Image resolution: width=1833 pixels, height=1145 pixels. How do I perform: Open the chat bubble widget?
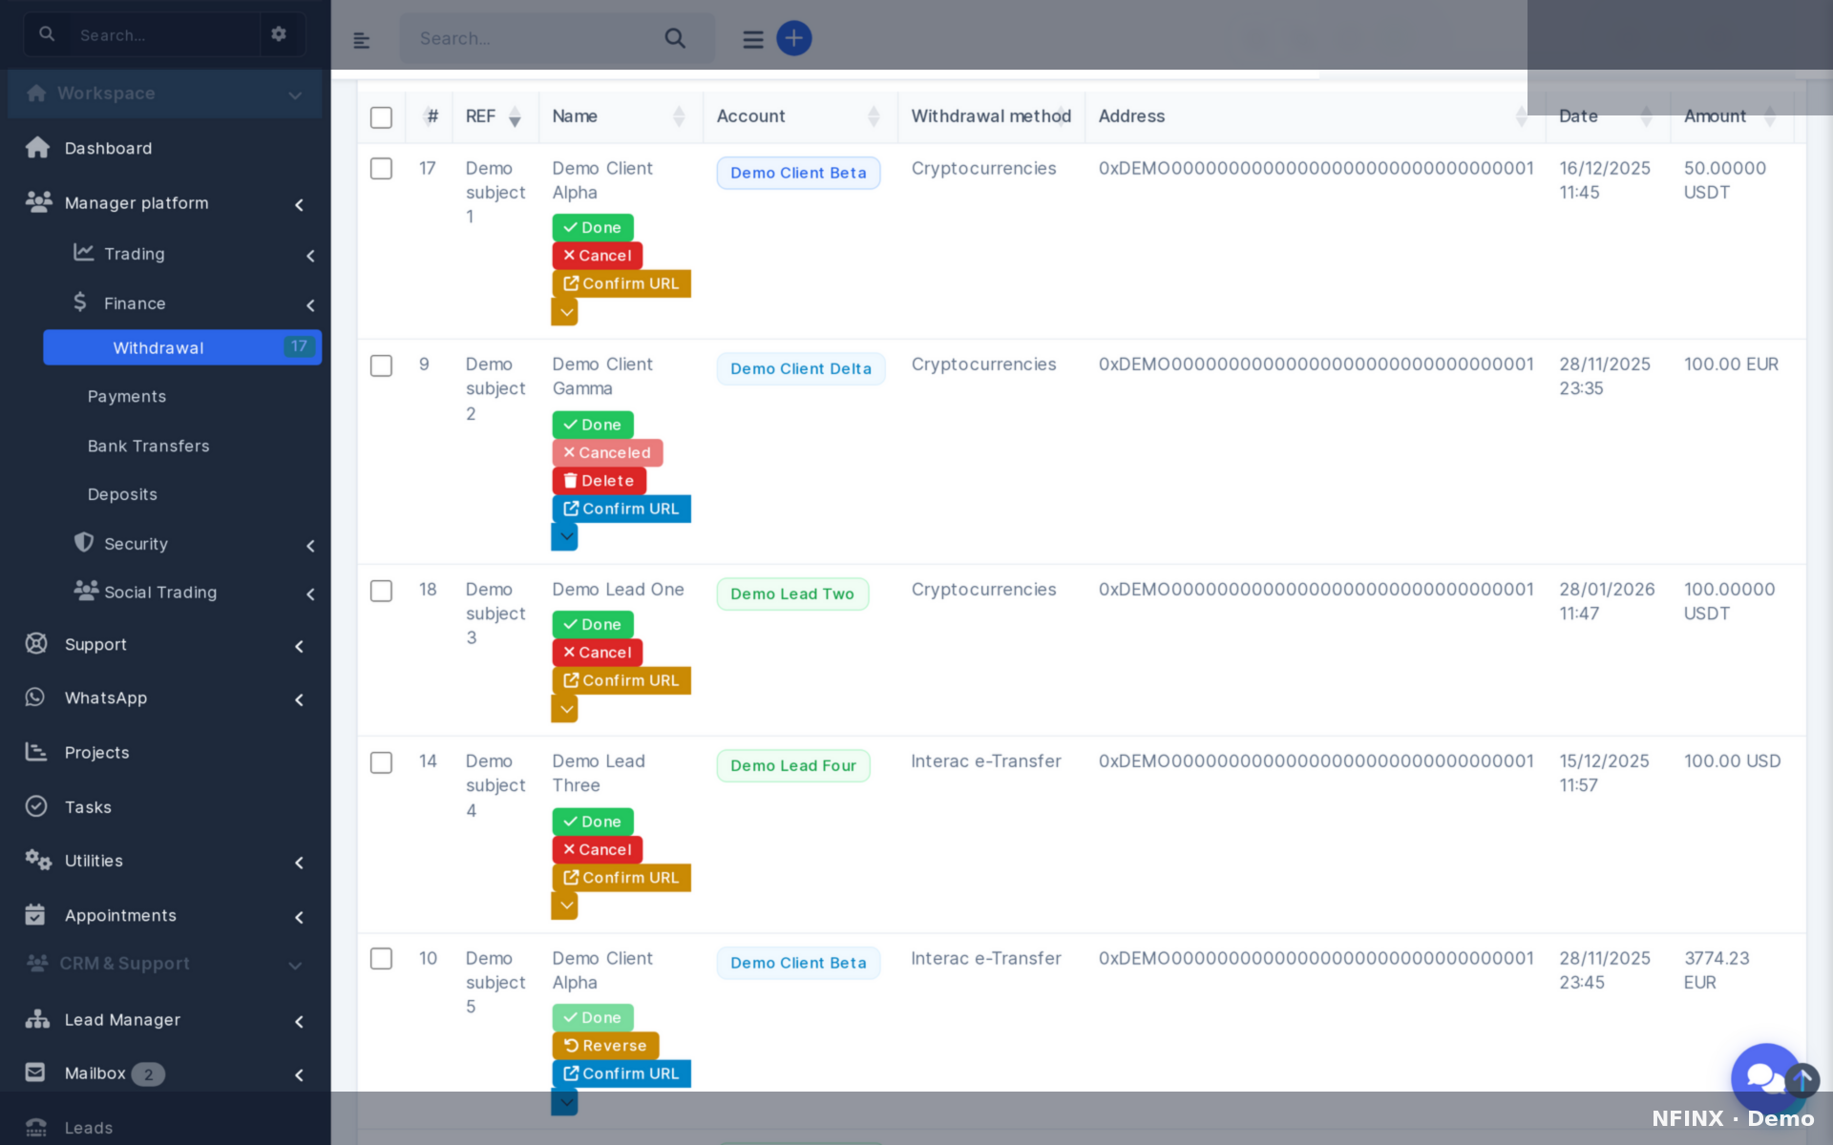pyautogui.click(x=1765, y=1077)
